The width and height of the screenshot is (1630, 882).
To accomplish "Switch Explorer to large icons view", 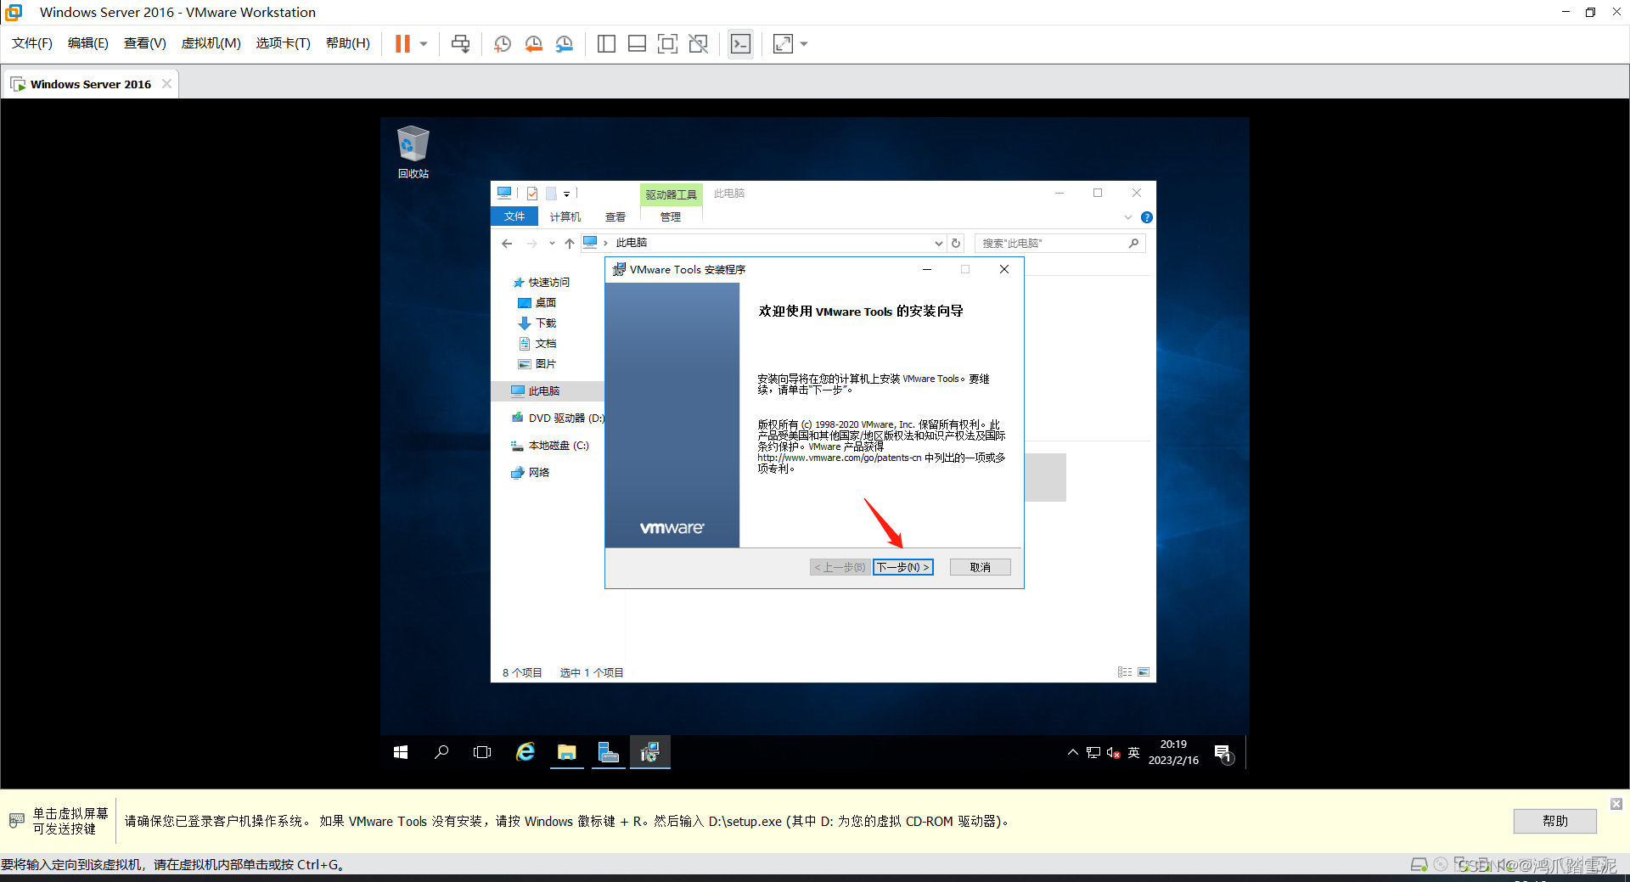I will 1144,672.
